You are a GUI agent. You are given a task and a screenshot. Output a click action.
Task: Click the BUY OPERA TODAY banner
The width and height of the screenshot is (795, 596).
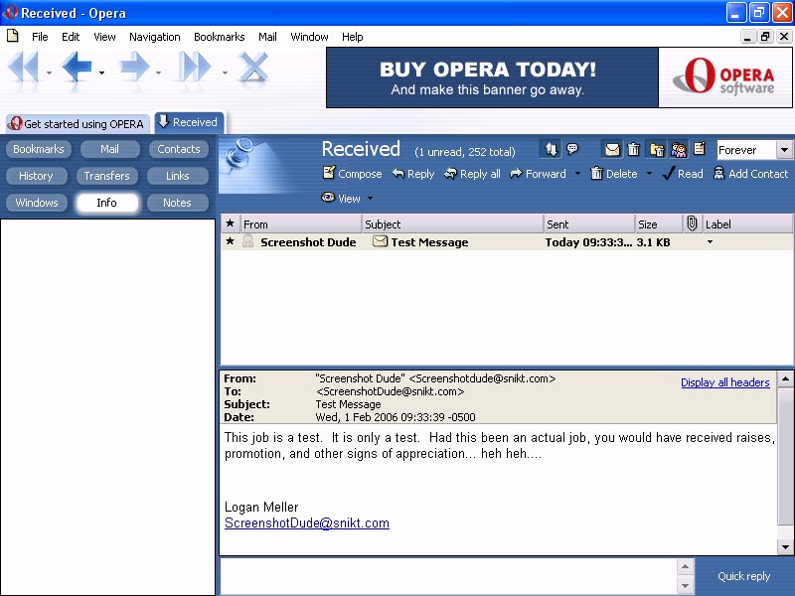pyautogui.click(x=492, y=77)
